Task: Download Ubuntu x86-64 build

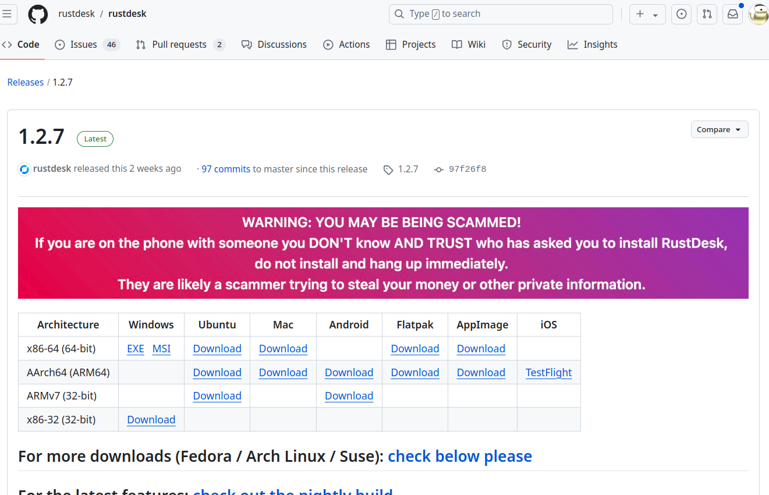Action: coord(217,349)
